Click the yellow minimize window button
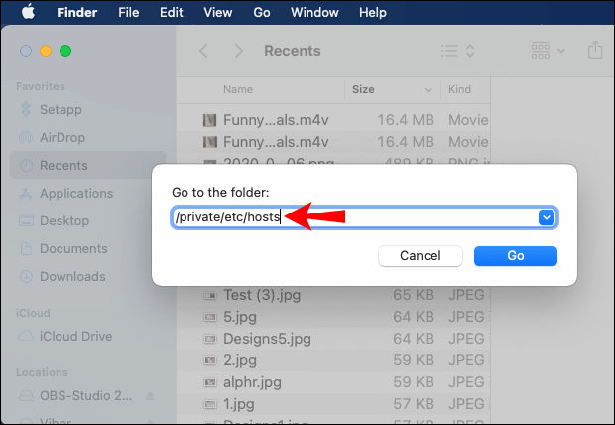The height and width of the screenshot is (425, 615). point(46,51)
